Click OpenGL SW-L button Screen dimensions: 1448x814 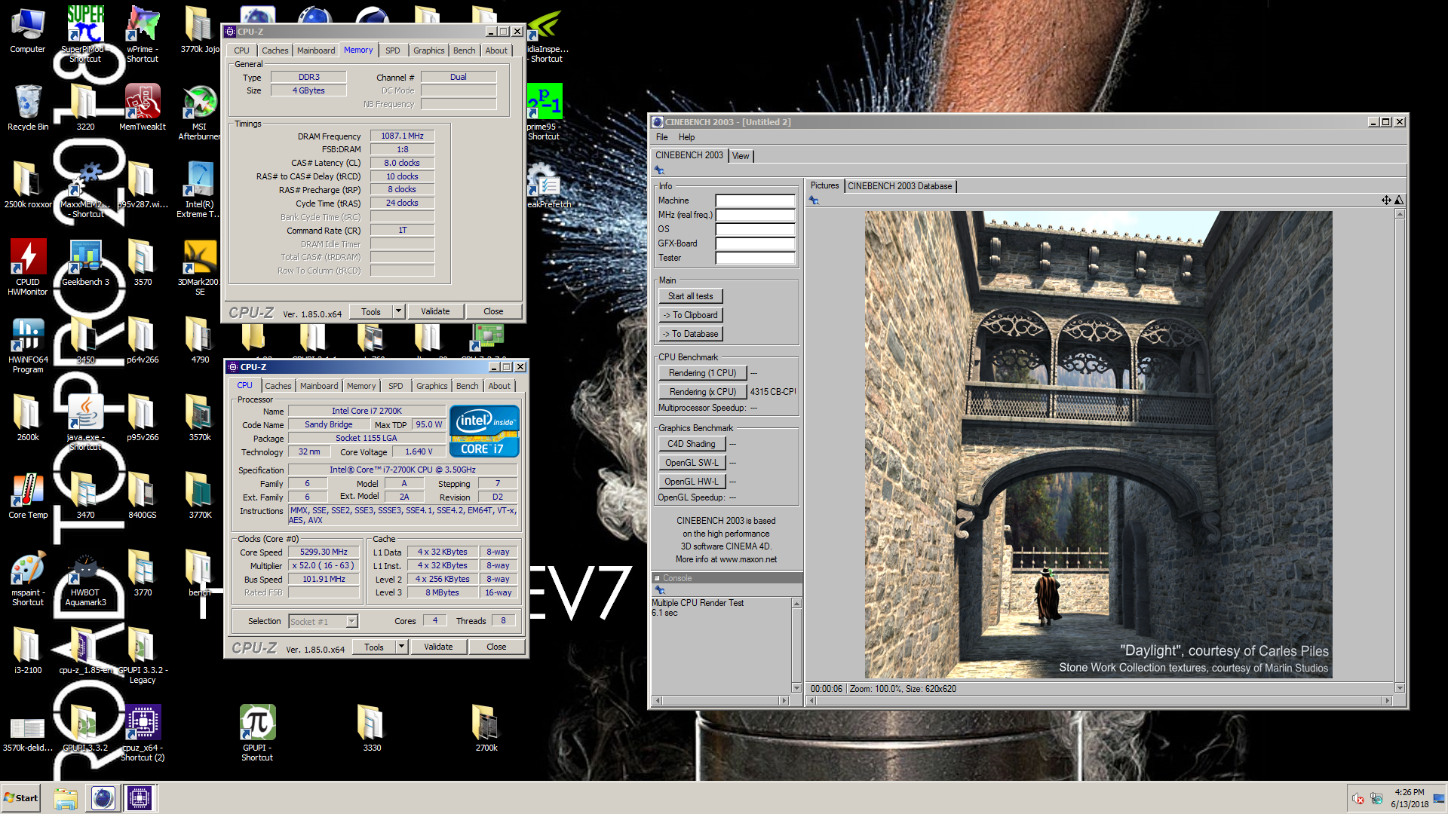click(692, 463)
